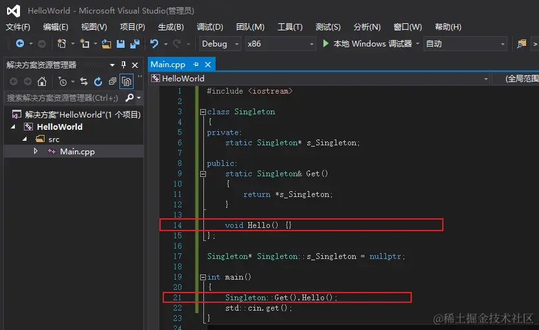Toggle auto-hide pin on Solution Explorer panel
Viewport: 539px width, 330px height.
123,65
